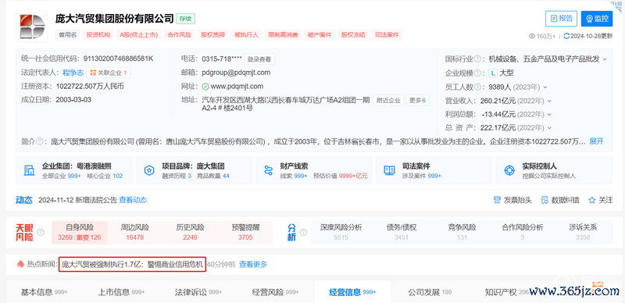
Task: Click the 发票抬头 invoice icon
Action: pos(497,200)
